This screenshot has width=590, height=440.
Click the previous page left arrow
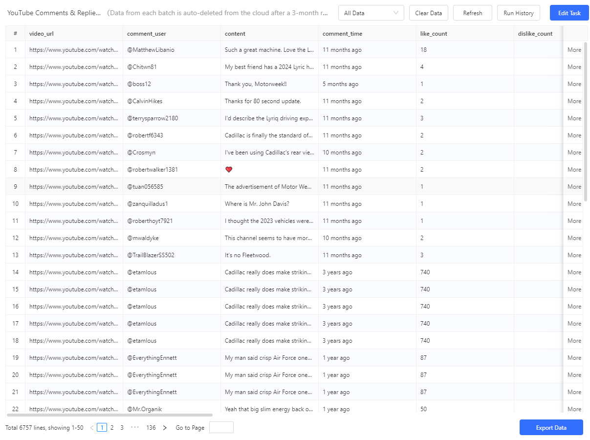tap(91, 428)
